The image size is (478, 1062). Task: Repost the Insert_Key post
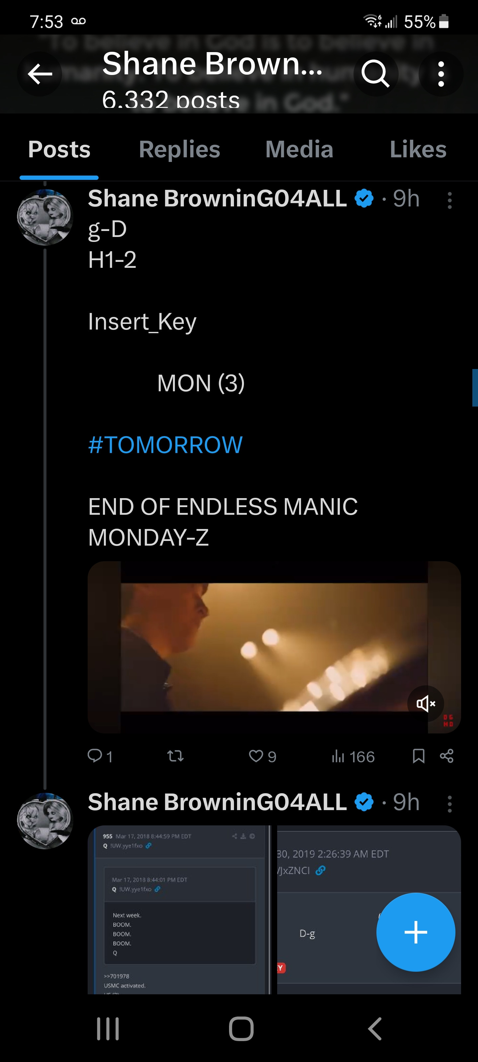(x=175, y=756)
